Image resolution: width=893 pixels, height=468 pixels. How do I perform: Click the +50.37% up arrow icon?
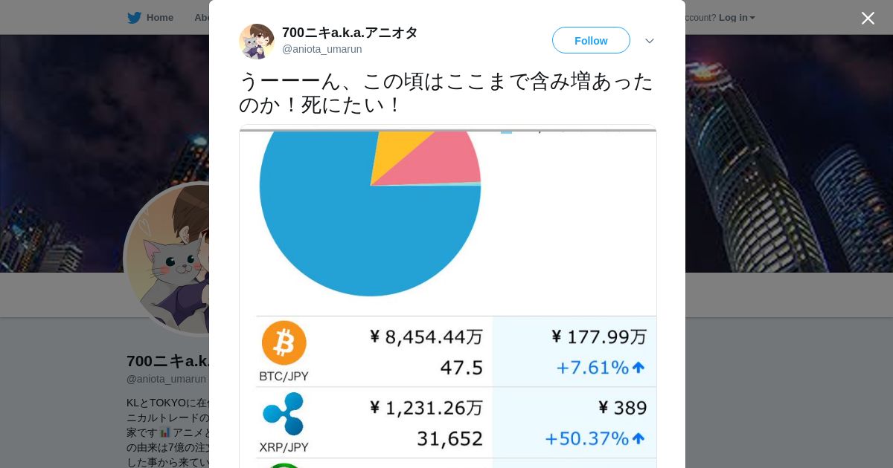pyautogui.click(x=638, y=438)
